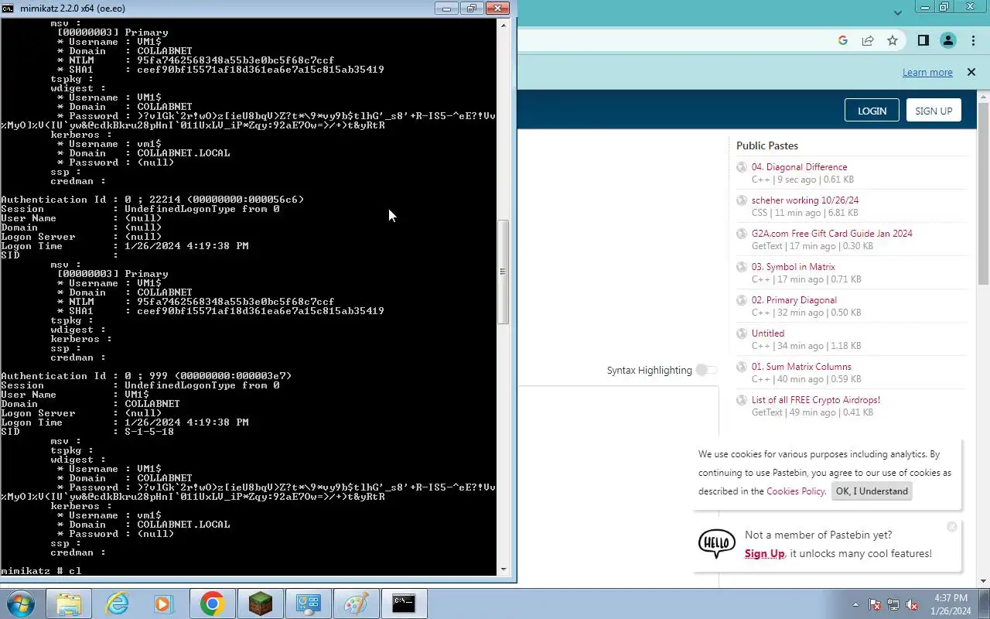Click the globe icon beside G2A.com Free Gift Card
990x619 pixels.
tap(742, 234)
